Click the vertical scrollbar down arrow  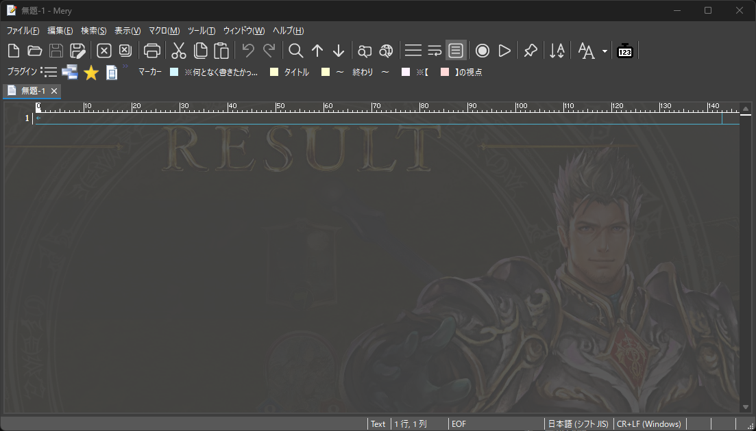pyautogui.click(x=746, y=408)
